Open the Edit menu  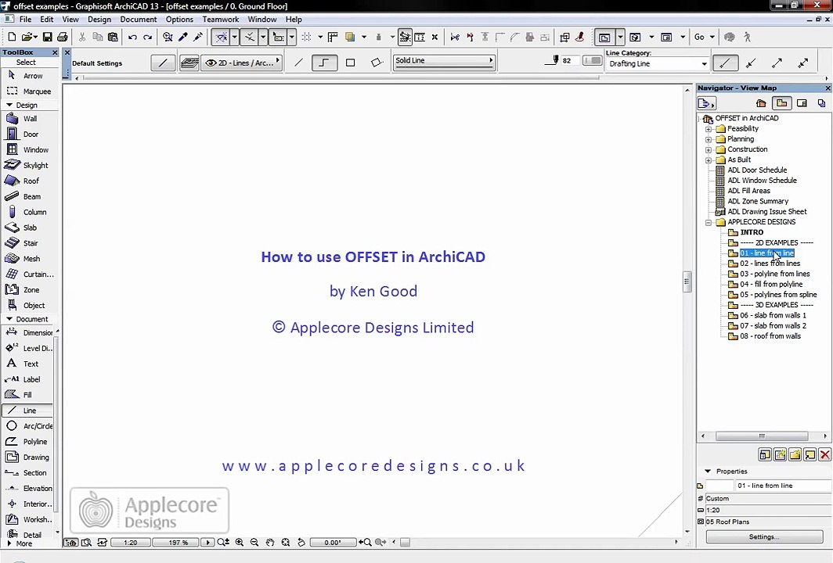(47, 19)
